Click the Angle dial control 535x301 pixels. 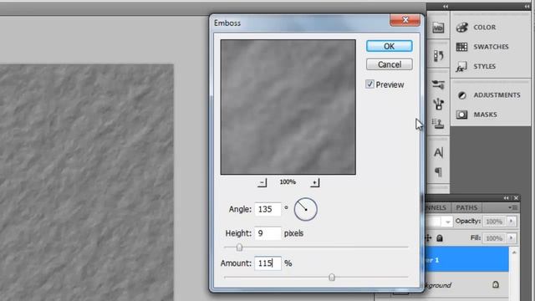pos(306,209)
